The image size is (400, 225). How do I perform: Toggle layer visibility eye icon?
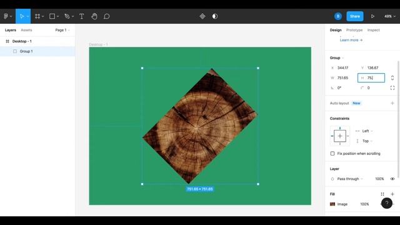[x=392, y=179]
